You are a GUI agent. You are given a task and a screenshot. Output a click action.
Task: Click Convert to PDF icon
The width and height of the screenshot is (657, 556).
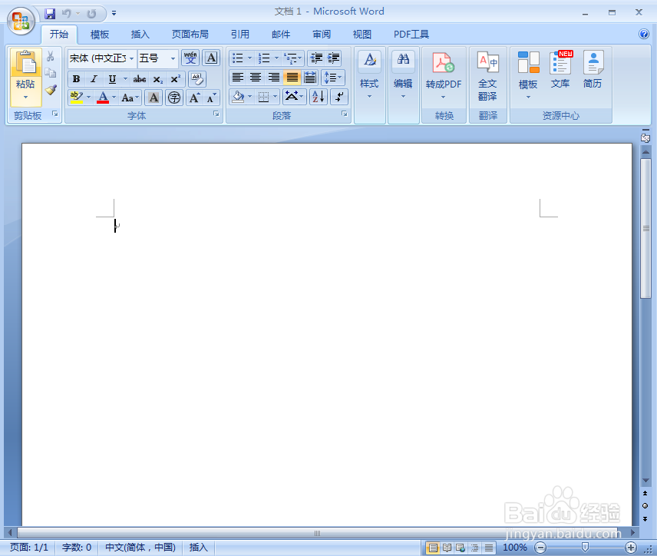444,63
